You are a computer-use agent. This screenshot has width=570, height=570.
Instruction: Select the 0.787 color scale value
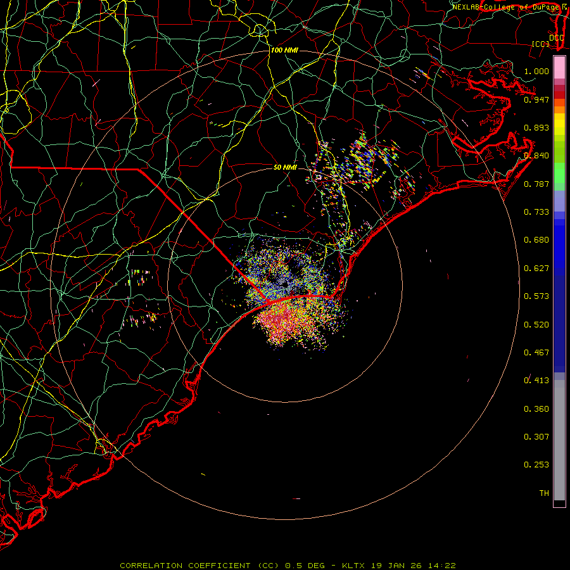[536, 184]
